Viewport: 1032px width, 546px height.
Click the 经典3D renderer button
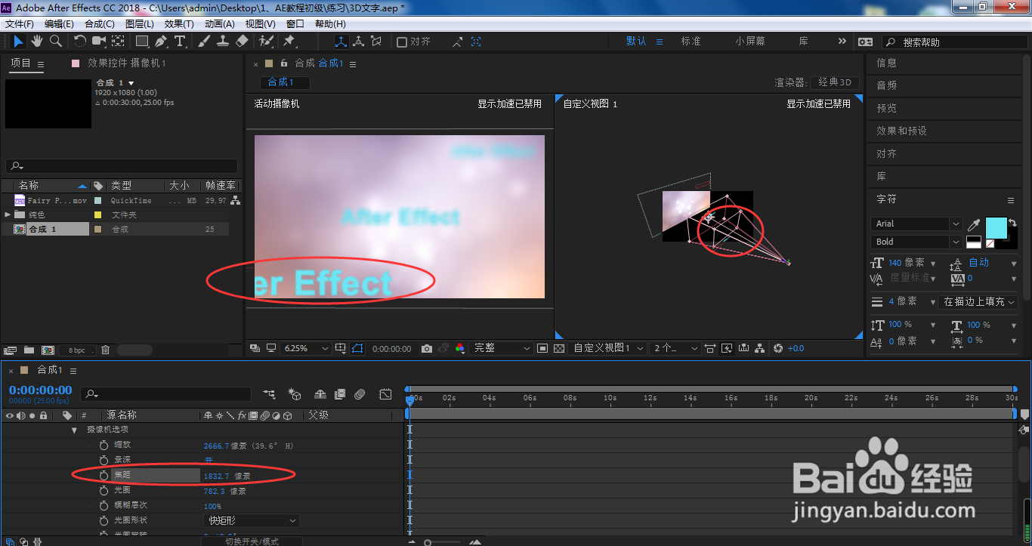click(835, 82)
